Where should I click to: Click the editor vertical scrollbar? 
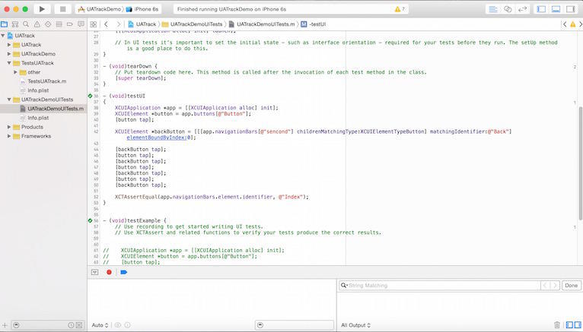[x=580, y=163]
